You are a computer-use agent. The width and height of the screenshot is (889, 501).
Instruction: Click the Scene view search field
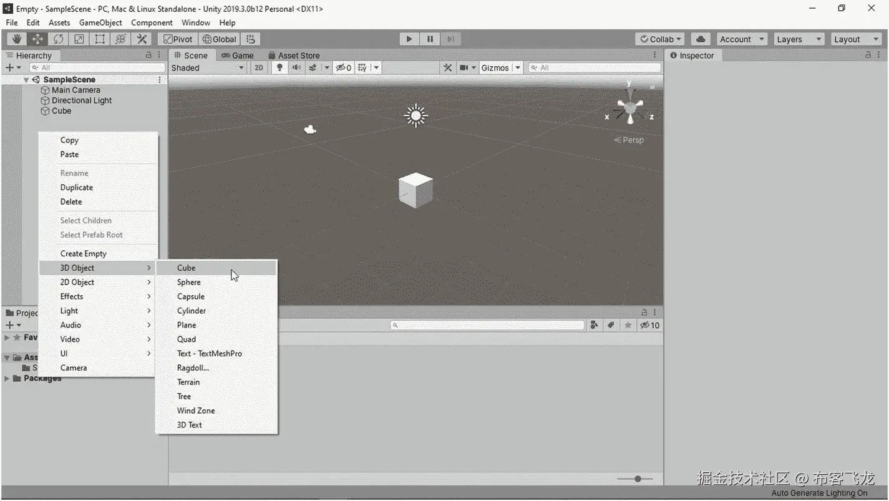click(595, 67)
